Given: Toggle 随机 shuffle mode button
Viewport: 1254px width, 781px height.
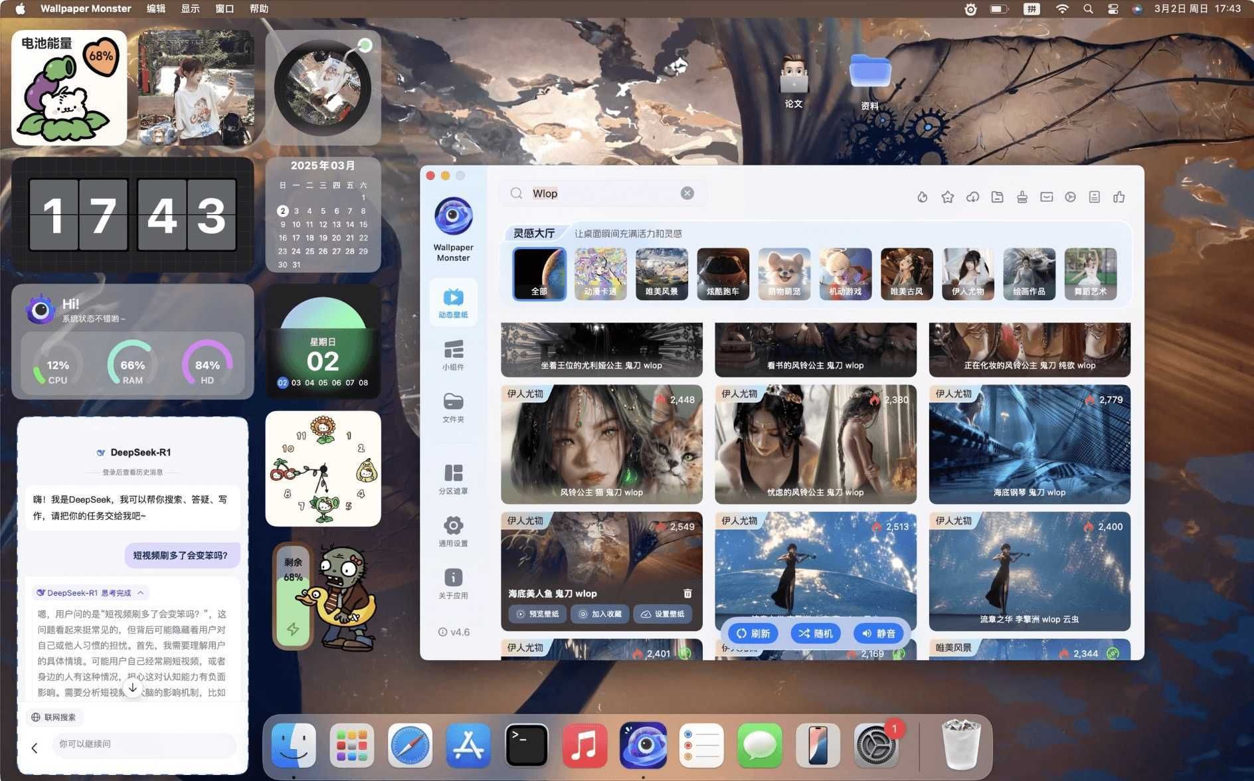Looking at the screenshot, I should tap(815, 634).
